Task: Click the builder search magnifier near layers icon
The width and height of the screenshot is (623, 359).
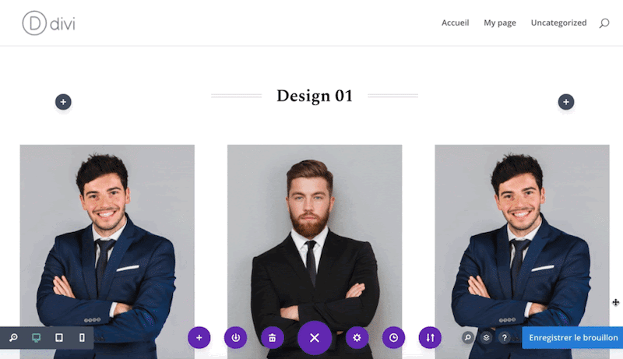Action: click(x=468, y=337)
